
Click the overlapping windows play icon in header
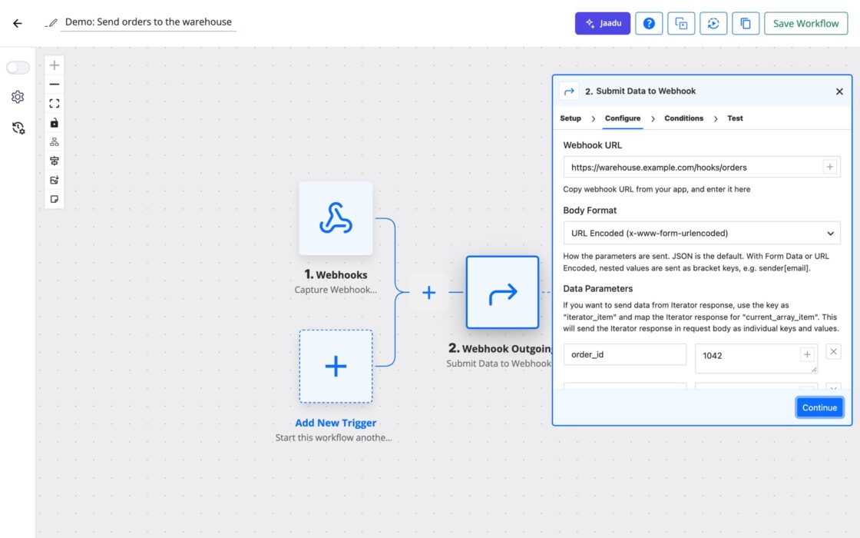click(x=680, y=23)
